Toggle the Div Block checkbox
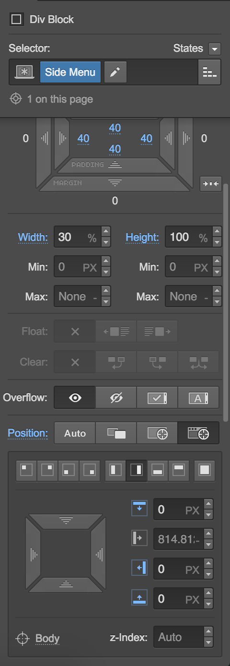Viewport: 230px width, 666px height. pyautogui.click(x=16, y=20)
